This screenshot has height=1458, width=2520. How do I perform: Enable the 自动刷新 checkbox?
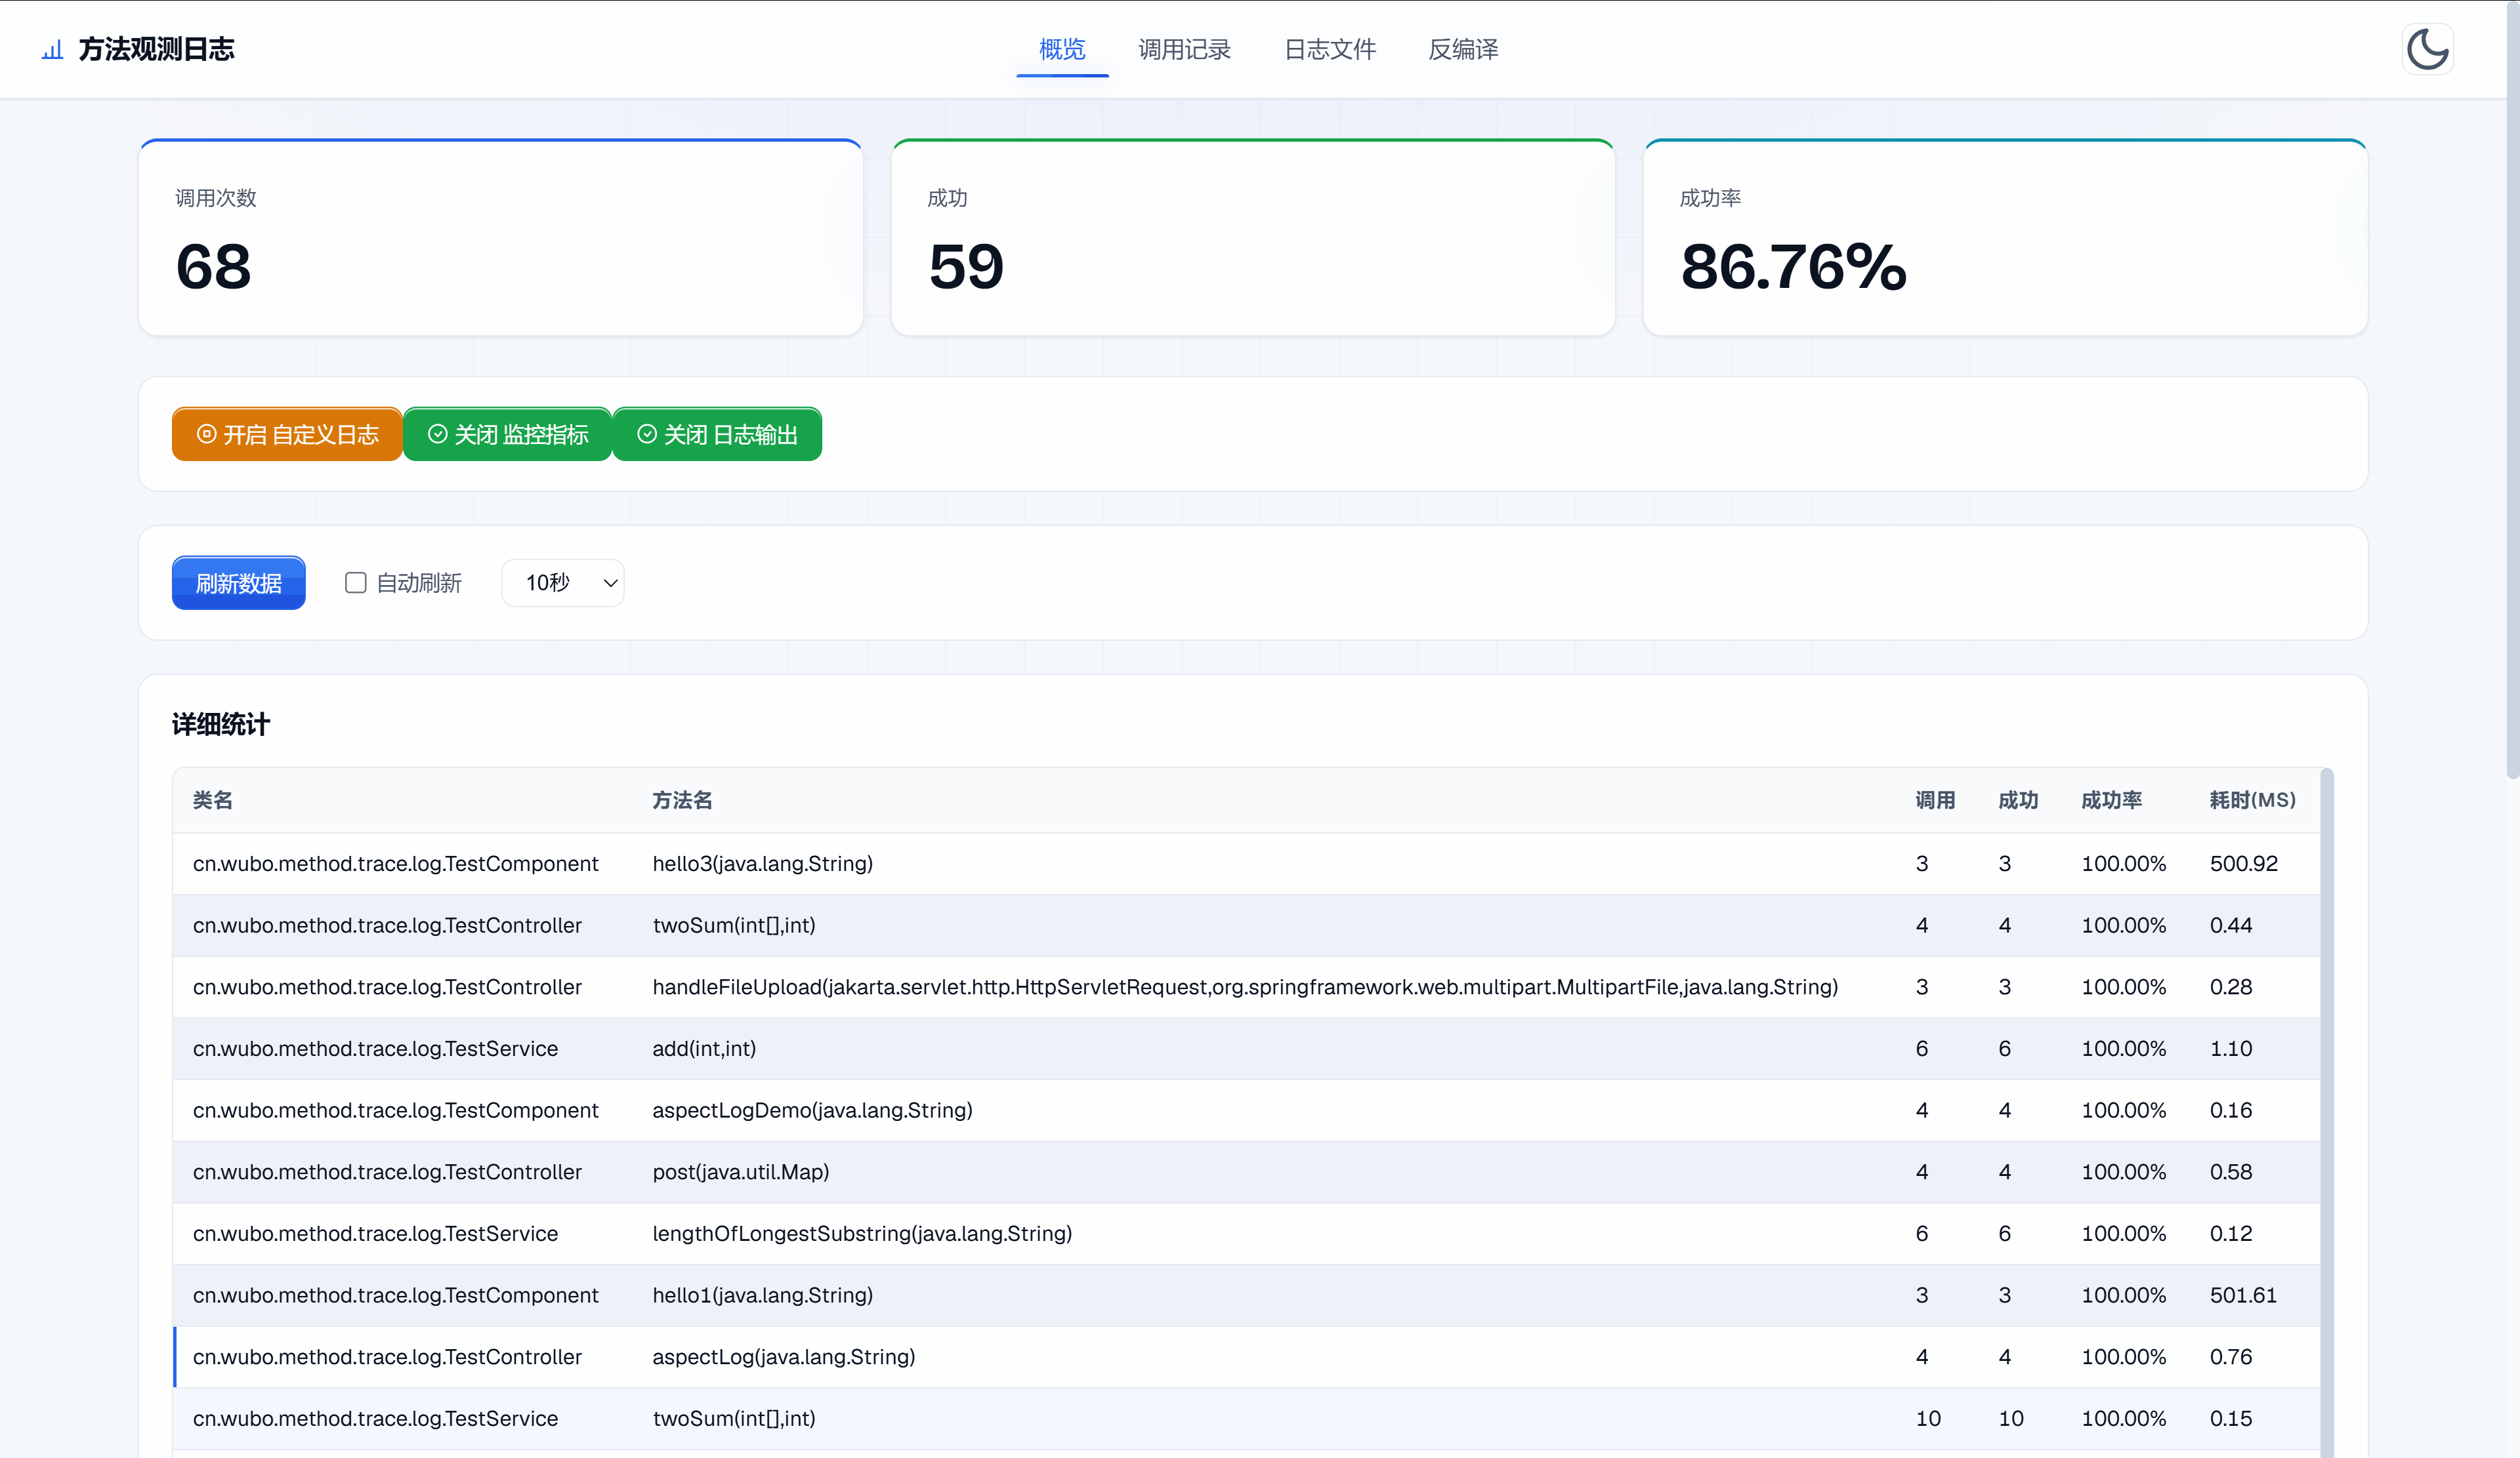pos(355,582)
